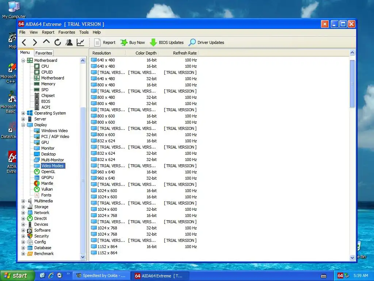The image size is (374, 281).
Task: Expand the DirectX node
Action: pos(23,219)
